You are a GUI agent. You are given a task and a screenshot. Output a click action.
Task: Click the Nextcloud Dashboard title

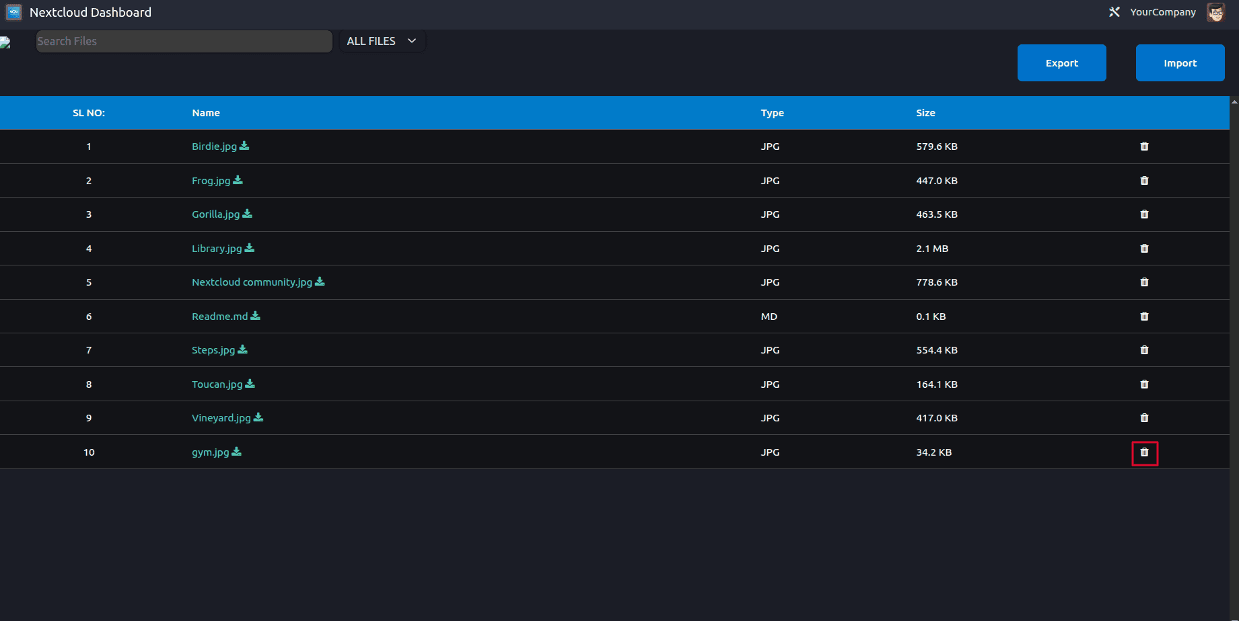pyautogui.click(x=90, y=12)
